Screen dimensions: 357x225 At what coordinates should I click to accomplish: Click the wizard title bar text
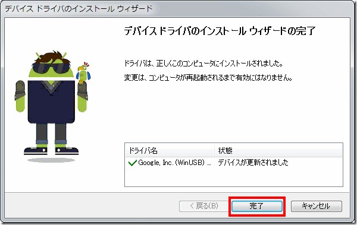(x=79, y=9)
